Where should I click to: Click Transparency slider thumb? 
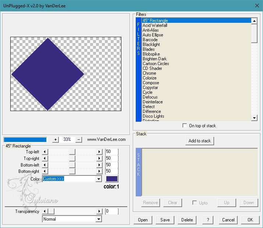point(51,211)
